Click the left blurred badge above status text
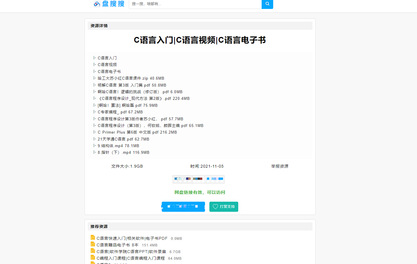The width and height of the screenshot is (417, 264). pos(183,179)
